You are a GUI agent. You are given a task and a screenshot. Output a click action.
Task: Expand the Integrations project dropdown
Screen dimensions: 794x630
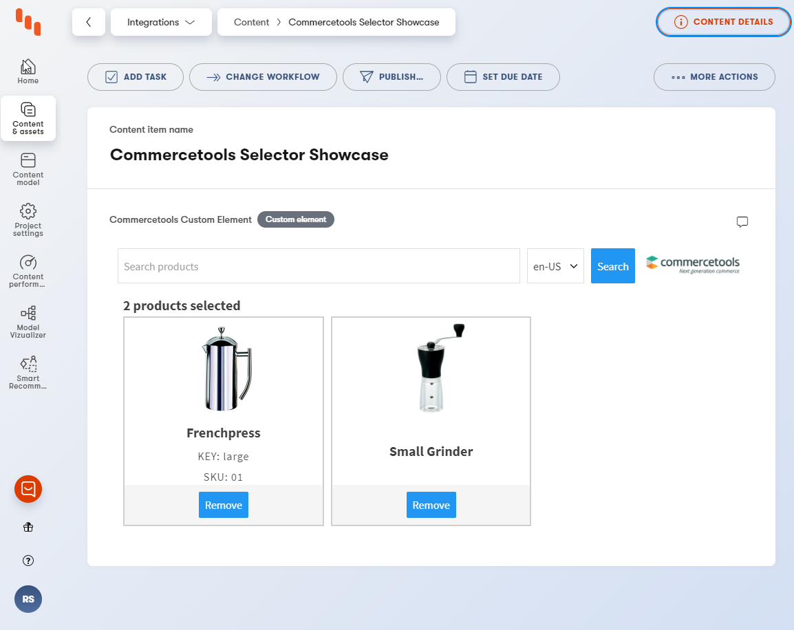[161, 22]
